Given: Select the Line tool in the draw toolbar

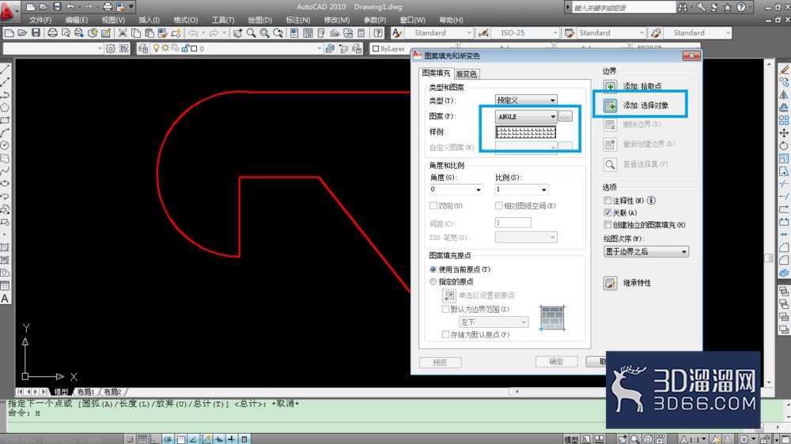Looking at the screenshot, I should (5, 70).
